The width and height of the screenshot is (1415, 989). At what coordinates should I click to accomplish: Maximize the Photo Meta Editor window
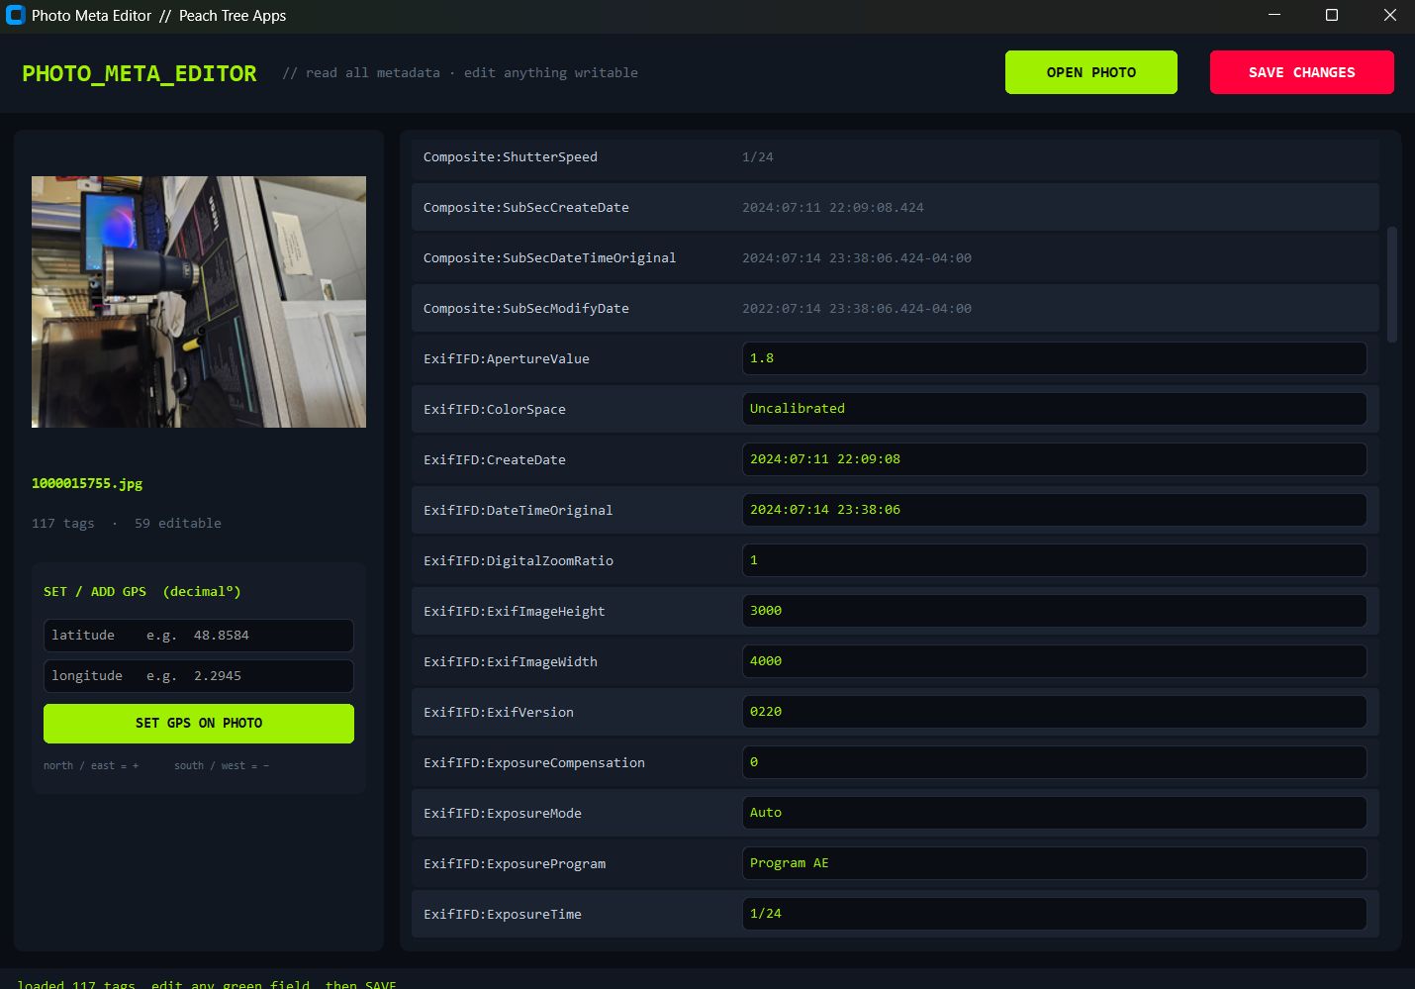[1332, 15]
